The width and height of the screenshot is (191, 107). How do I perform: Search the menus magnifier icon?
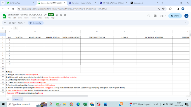5,23
